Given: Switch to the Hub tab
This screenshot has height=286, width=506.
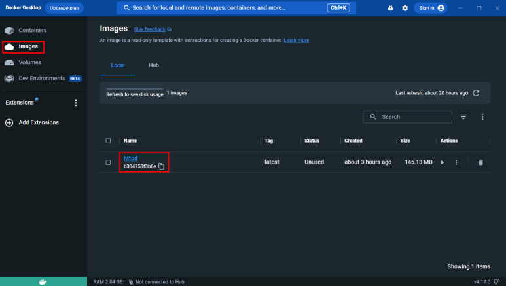Looking at the screenshot, I should (154, 65).
